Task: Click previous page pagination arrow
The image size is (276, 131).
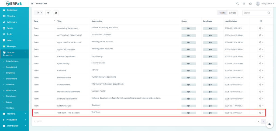Action: (x=258, y=121)
